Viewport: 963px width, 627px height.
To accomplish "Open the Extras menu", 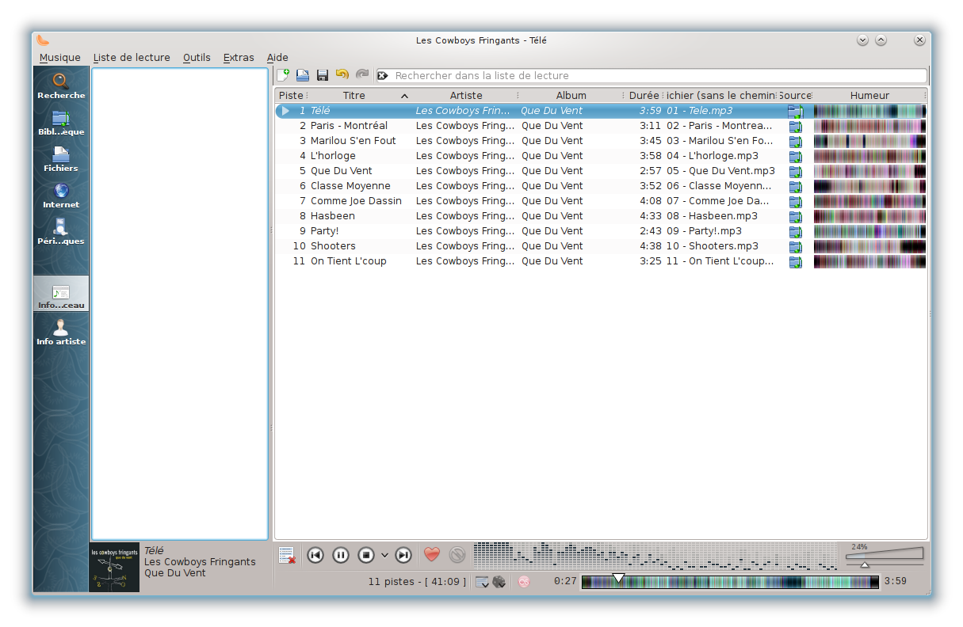I will point(239,58).
